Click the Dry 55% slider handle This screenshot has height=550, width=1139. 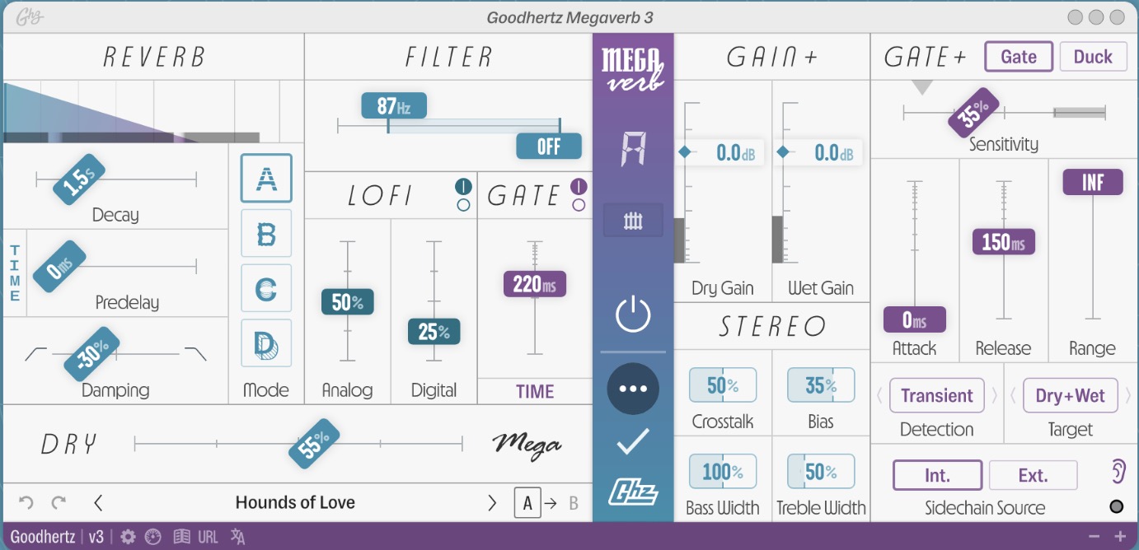coord(314,445)
